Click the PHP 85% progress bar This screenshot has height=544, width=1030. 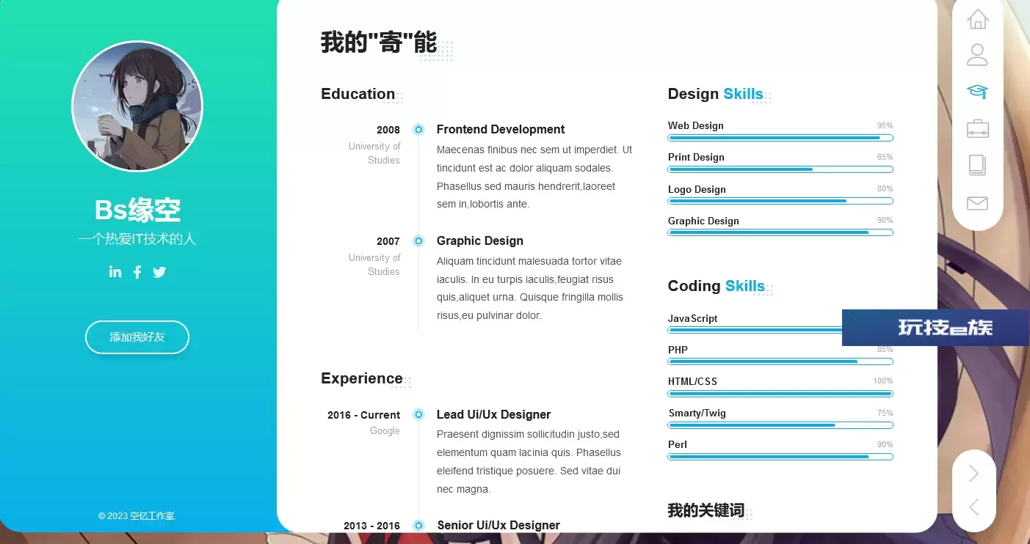[780, 361]
